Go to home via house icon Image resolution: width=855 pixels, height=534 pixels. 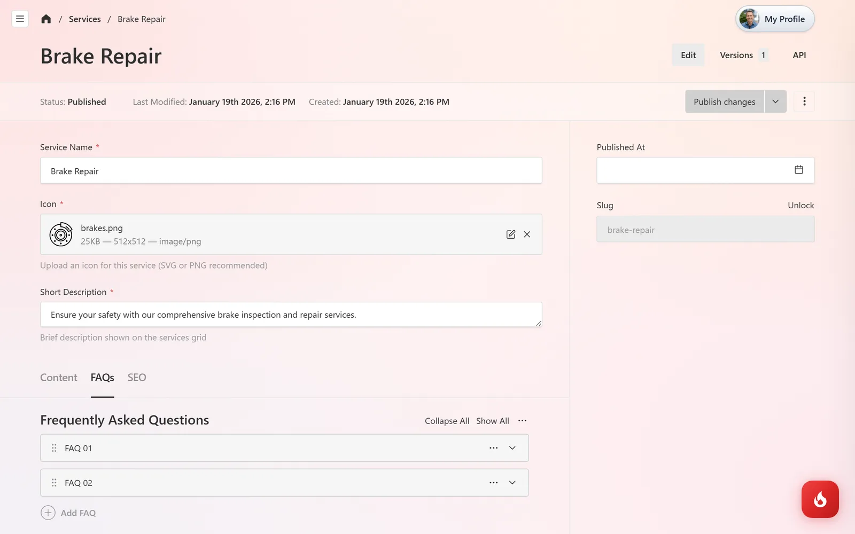click(x=46, y=19)
